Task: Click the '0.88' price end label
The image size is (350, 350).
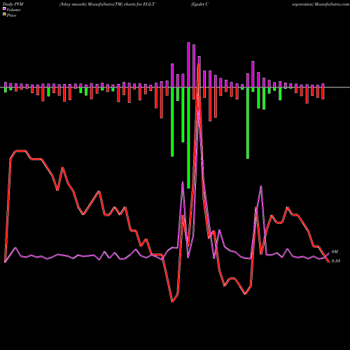Action: pos(336,261)
